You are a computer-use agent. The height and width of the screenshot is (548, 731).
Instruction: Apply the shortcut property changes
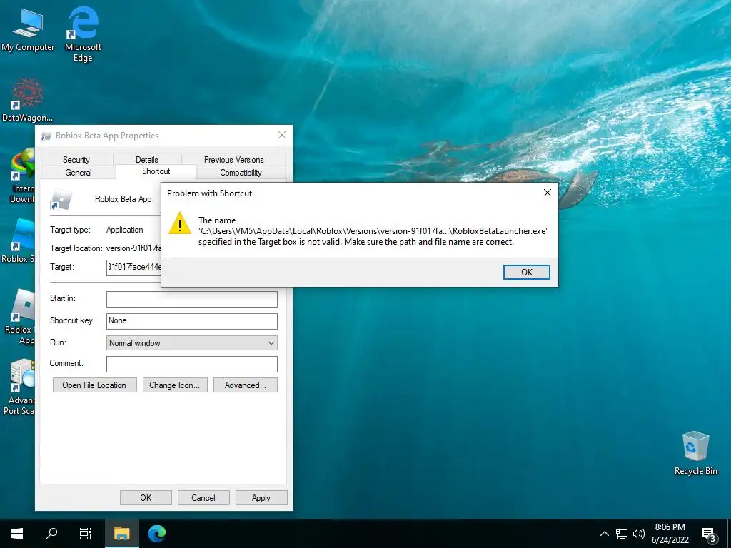pyautogui.click(x=261, y=497)
